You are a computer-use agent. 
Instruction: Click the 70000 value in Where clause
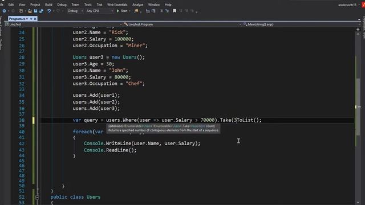pos(208,120)
